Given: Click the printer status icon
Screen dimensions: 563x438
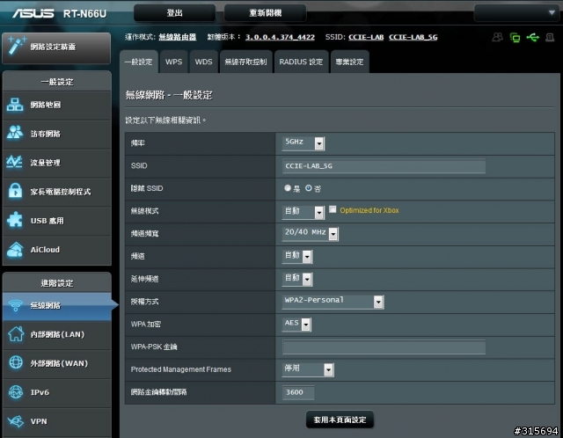Looking at the screenshot, I should [x=550, y=37].
